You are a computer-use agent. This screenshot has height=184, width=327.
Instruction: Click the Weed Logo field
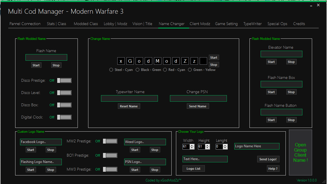[x=145, y=142]
